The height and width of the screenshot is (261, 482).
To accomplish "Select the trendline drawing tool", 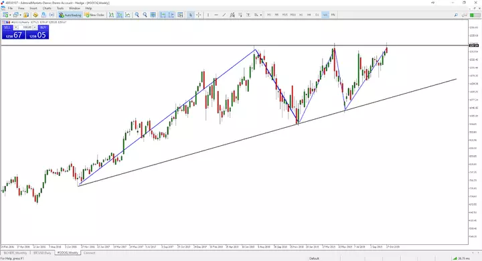I will 224,15.
